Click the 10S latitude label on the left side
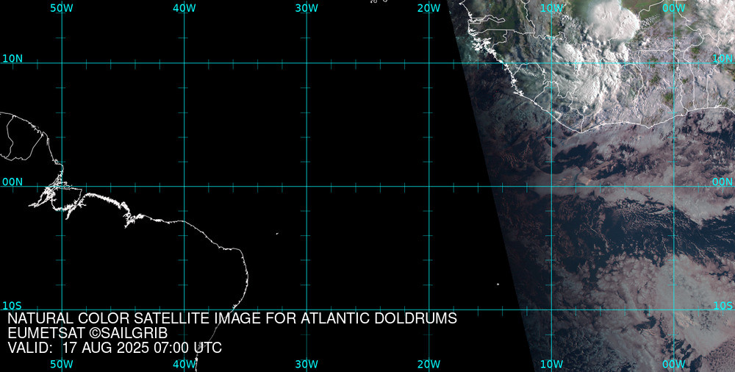 coord(12,306)
